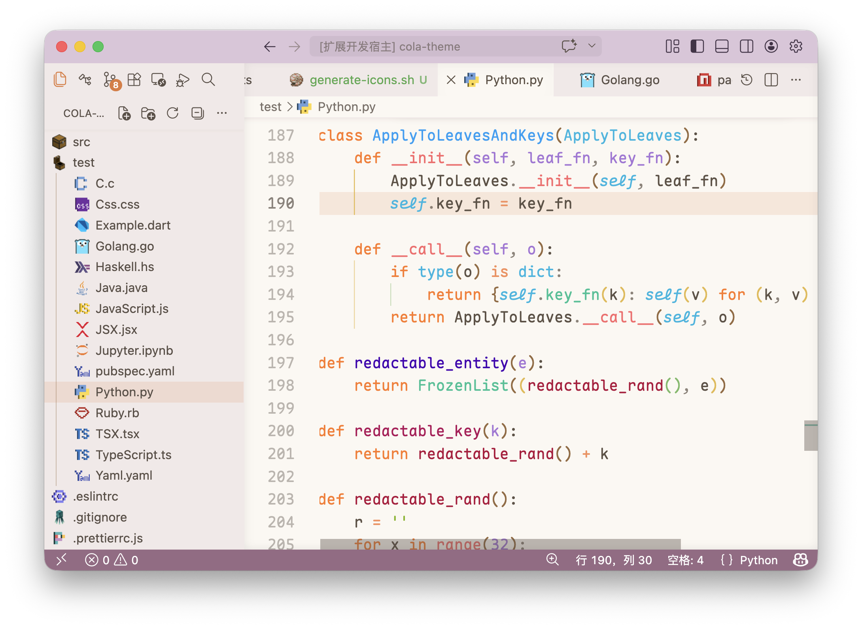The height and width of the screenshot is (629, 862).
Task: Open TSX.tsx file
Action: click(x=144, y=434)
